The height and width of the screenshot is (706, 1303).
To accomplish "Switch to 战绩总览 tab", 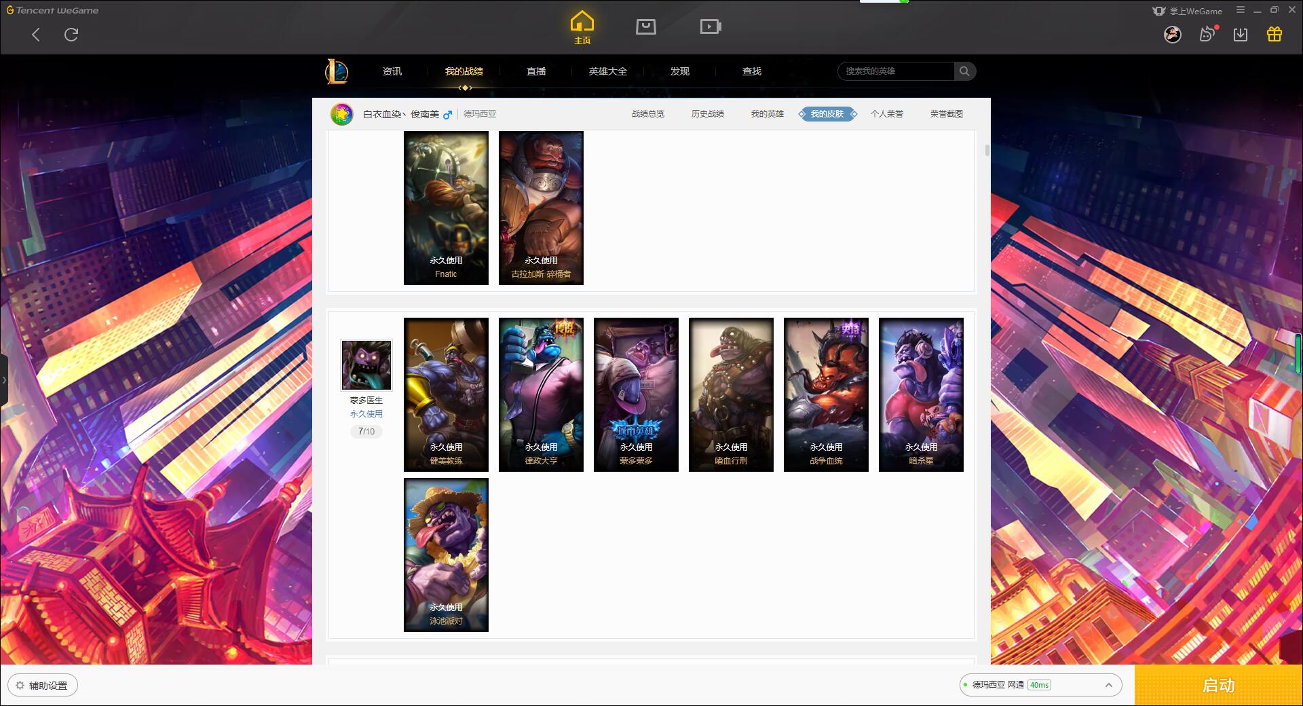I will (x=648, y=114).
